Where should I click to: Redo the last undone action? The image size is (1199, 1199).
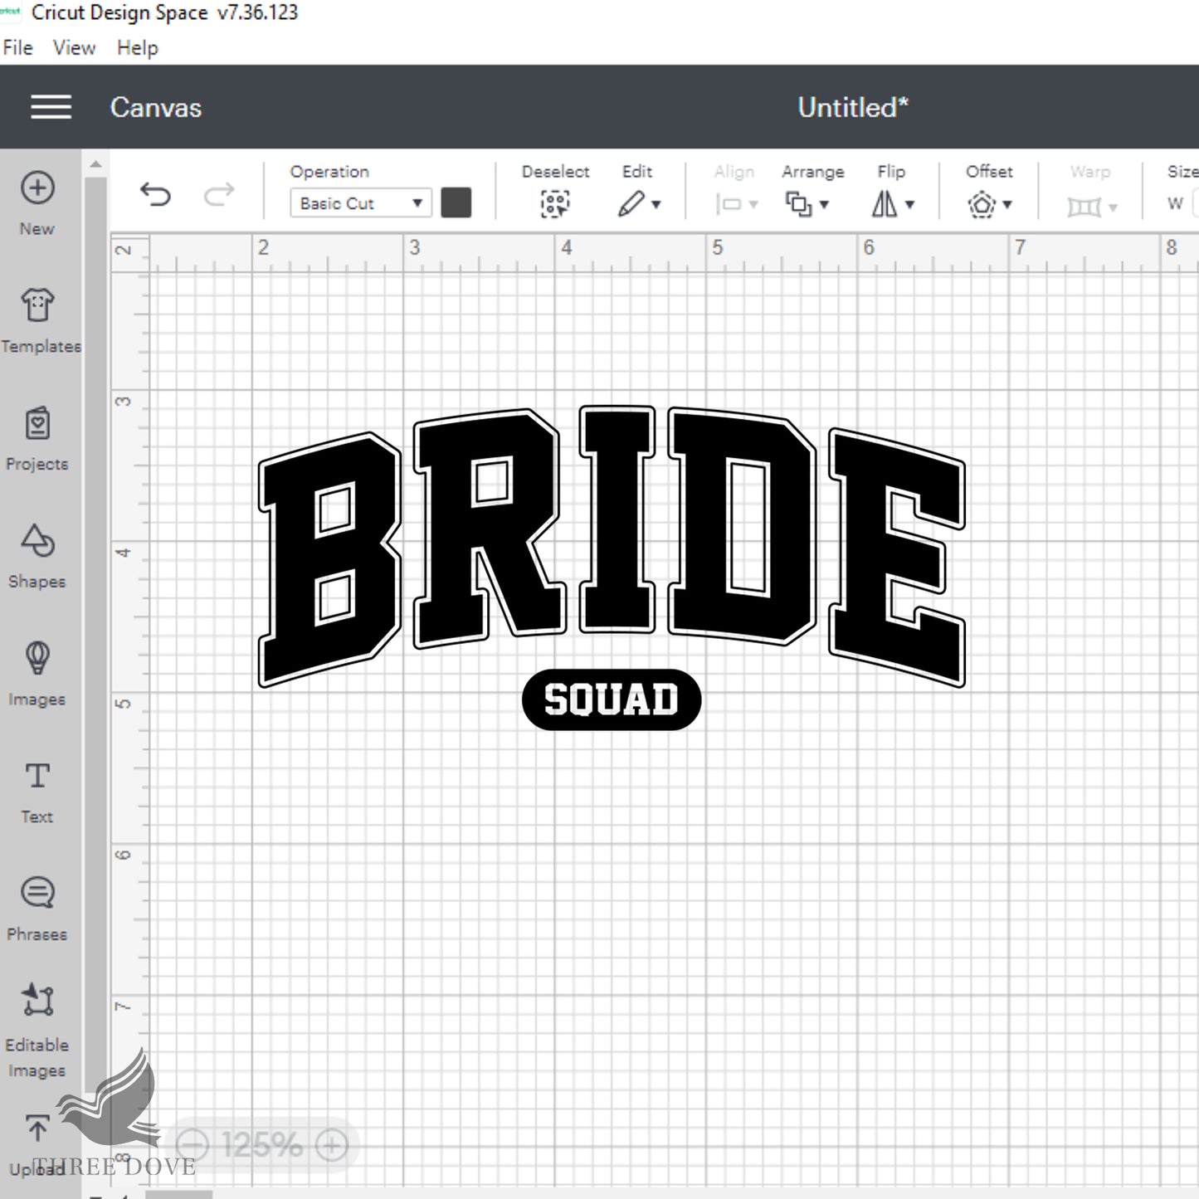(219, 194)
